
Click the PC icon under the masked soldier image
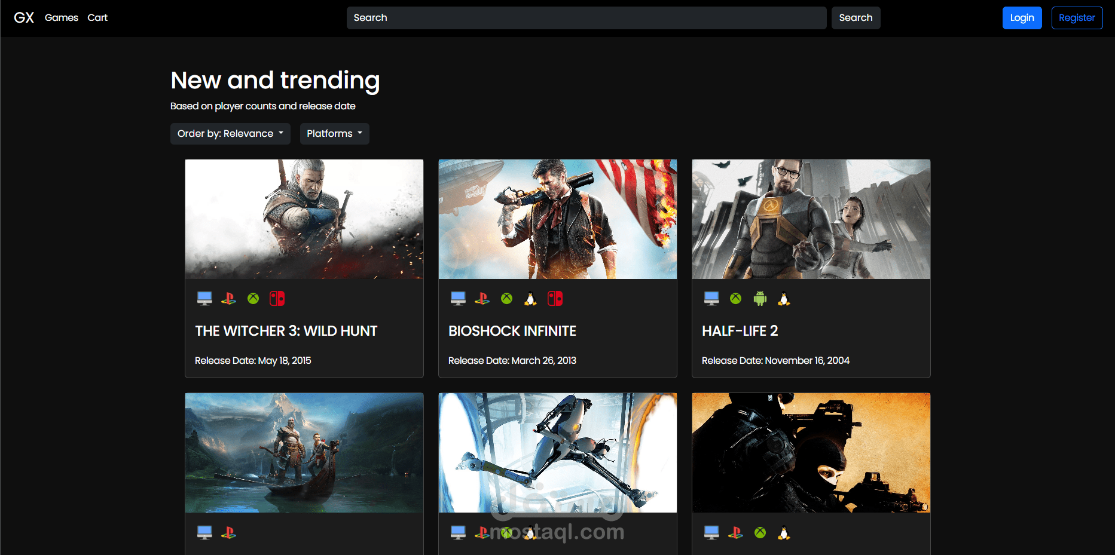pos(711,532)
